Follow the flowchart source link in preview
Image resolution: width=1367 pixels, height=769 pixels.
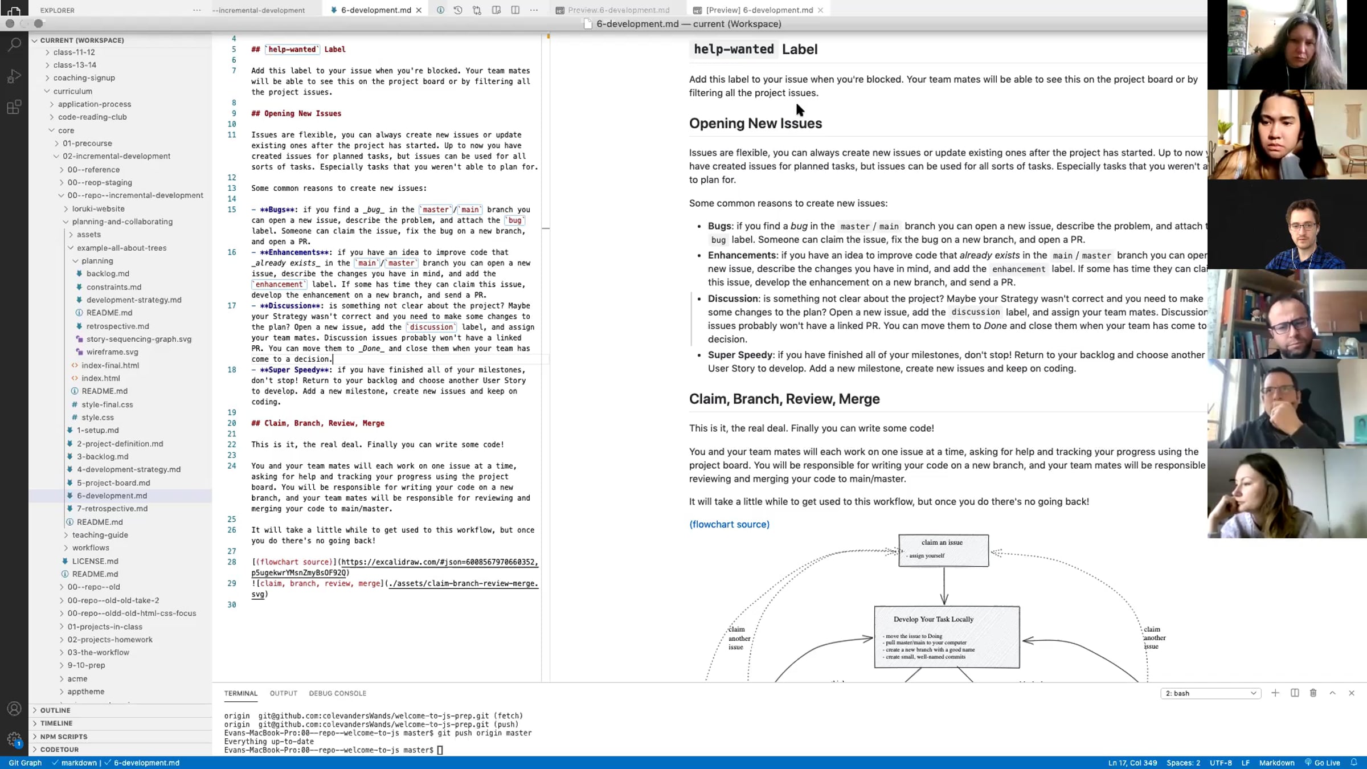[729, 524]
